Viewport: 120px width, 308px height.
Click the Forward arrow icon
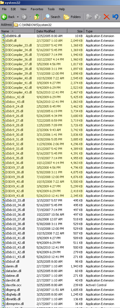tap(24, 17)
